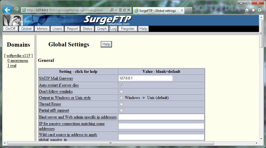Go back with the browser back arrow

[7, 10]
